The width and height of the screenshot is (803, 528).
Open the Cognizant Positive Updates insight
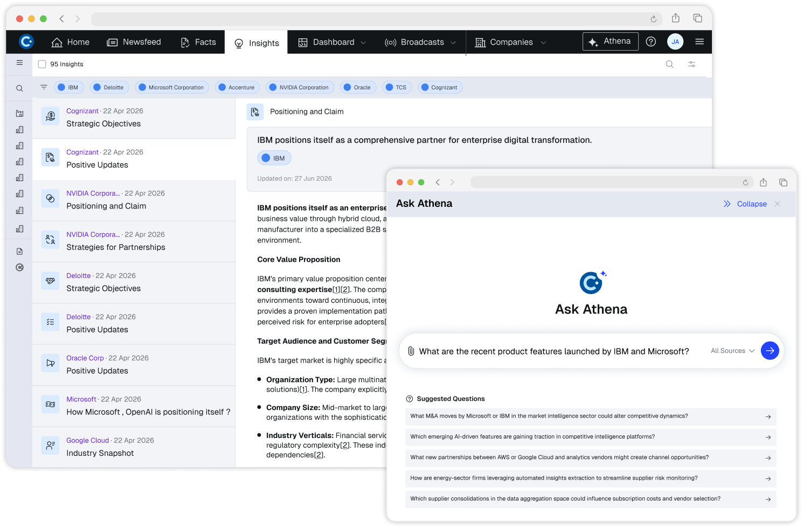point(134,159)
